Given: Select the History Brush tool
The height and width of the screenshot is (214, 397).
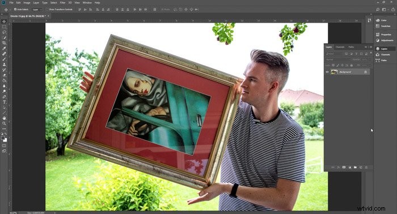Looking at the screenshot, I should (x=4, y=70).
